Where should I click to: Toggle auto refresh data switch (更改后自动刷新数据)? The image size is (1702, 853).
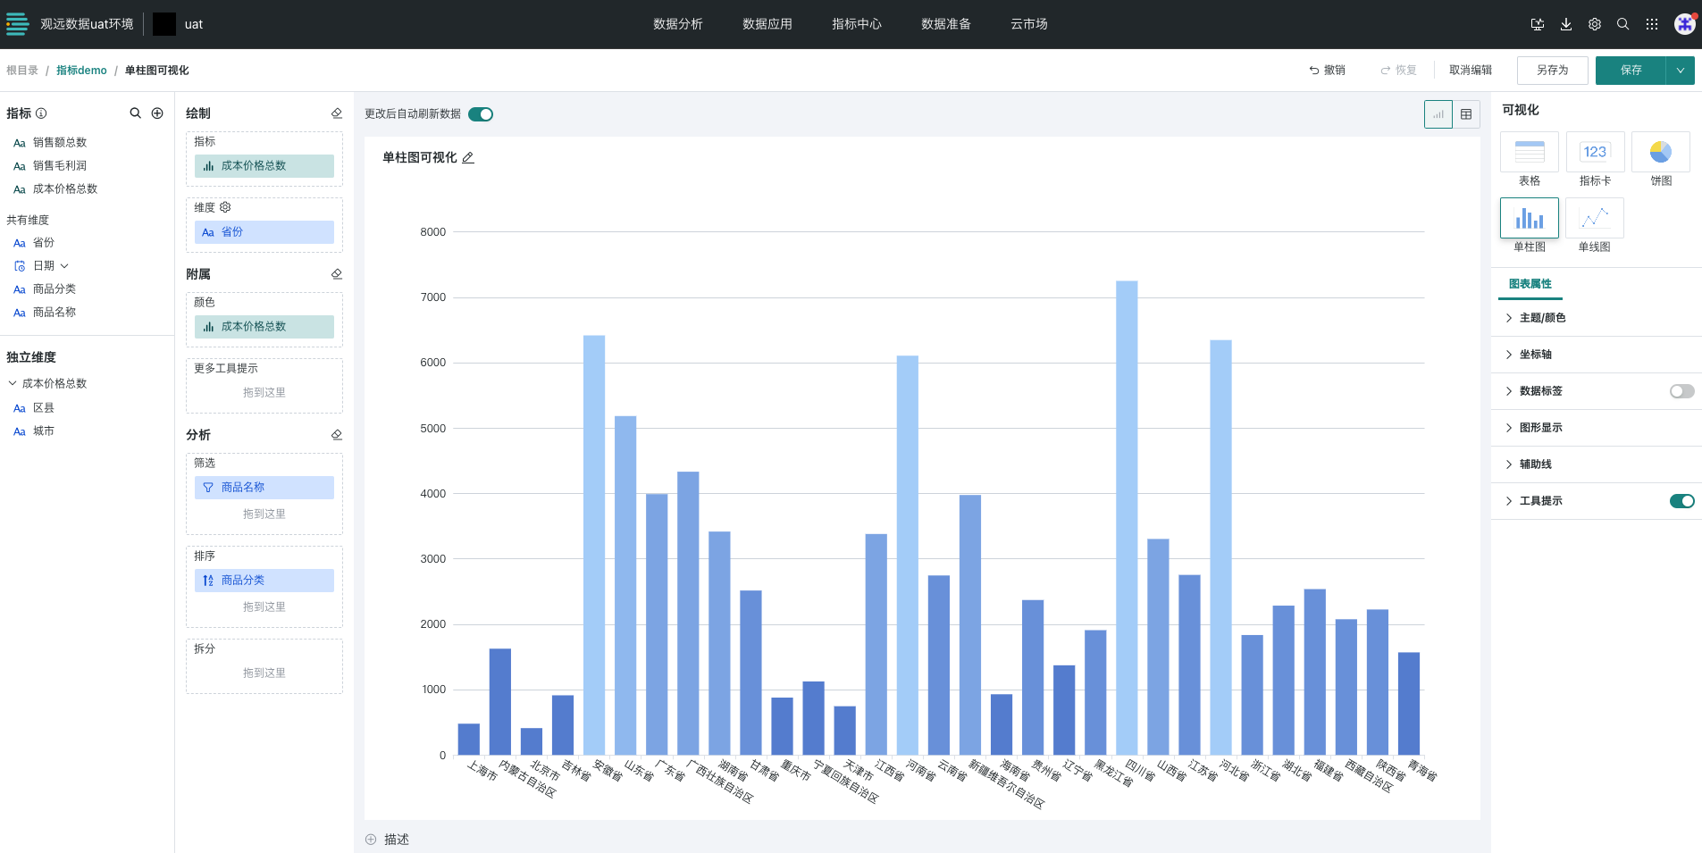click(481, 114)
